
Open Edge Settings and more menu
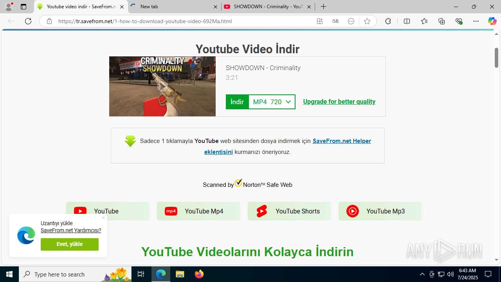pyautogui.click(x=476, y=21)
